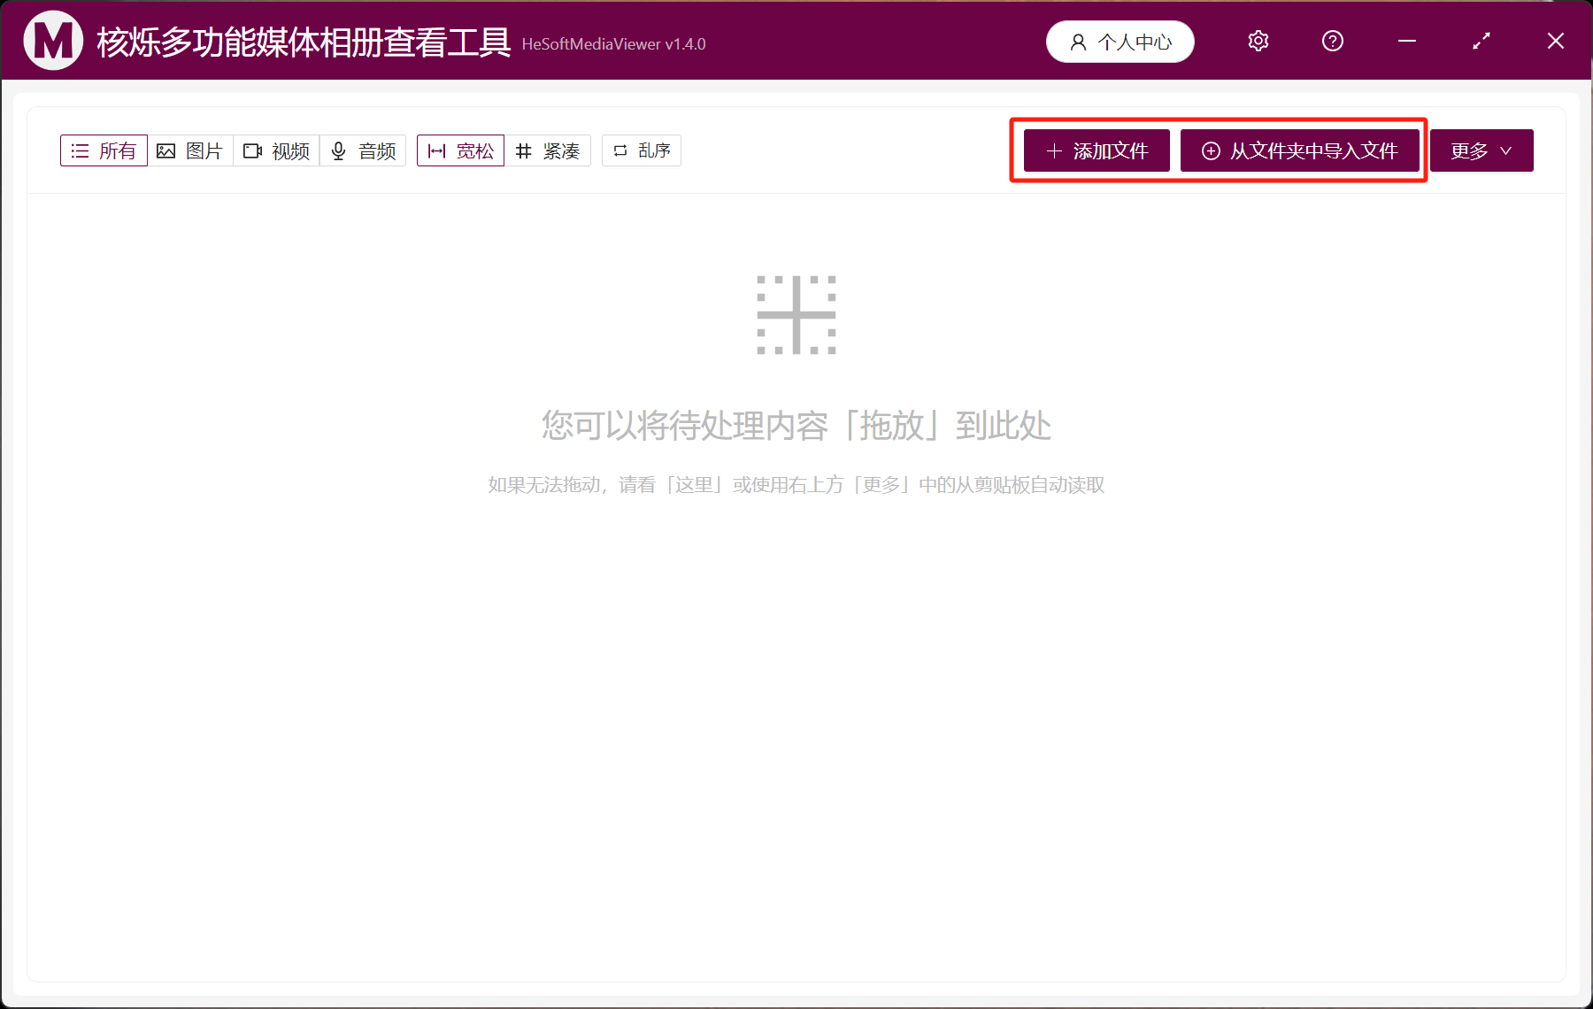Switch filter to 视频 only
The width and height of the screenshot is (1593, 1009).
click(x=276, y=150)
